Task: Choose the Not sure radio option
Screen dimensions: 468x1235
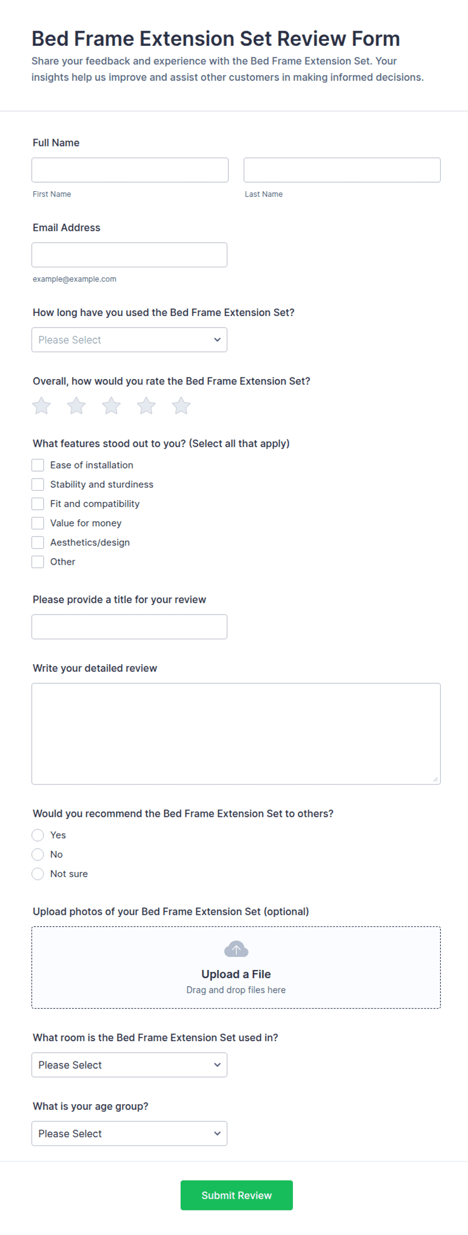Action: [38, 874]
